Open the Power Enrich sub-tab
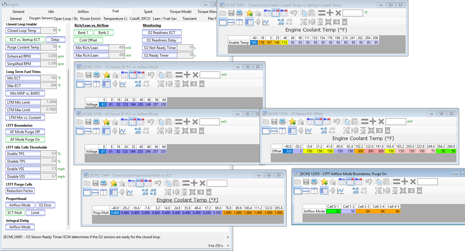Image resolution: width=465 pixels, height=251 pixels. click(x=90, y=19)
